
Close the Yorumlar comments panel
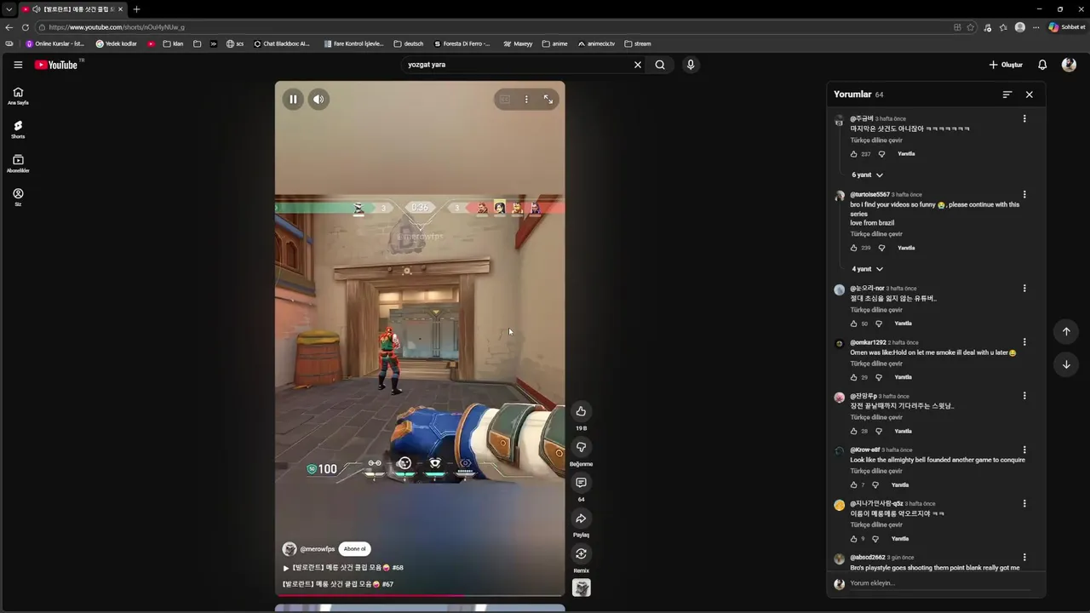pos(1029,95)
